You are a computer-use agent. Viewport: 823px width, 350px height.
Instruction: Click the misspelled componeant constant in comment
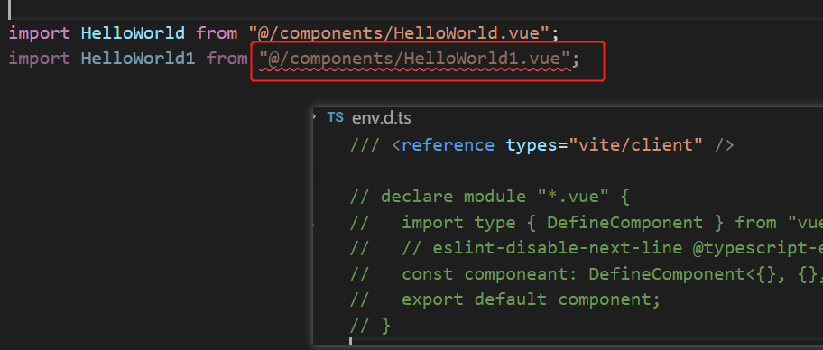click(x=521, y=274)
